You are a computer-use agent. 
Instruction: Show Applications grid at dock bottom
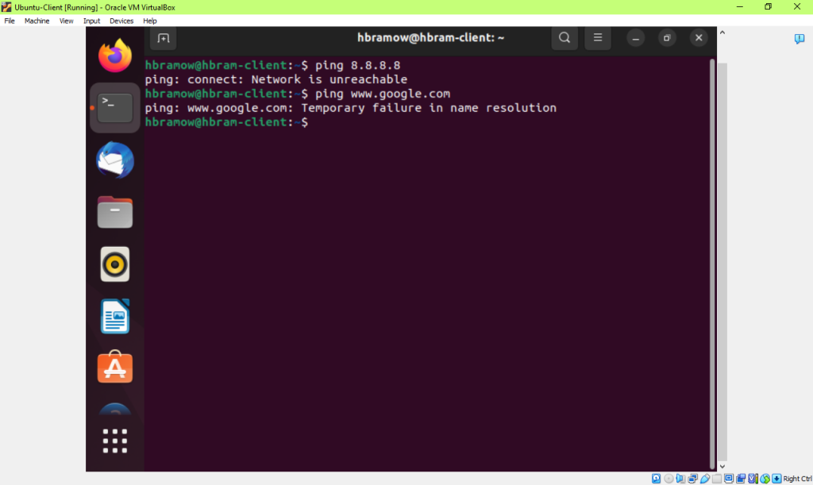click(114, 441)
